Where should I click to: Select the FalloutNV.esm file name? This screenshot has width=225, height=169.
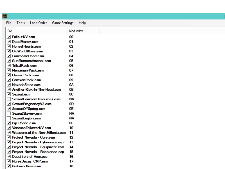click(24, 37)
